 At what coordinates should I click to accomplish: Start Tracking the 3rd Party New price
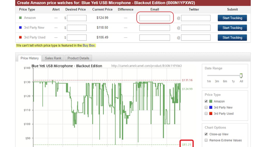click(232, 28)
